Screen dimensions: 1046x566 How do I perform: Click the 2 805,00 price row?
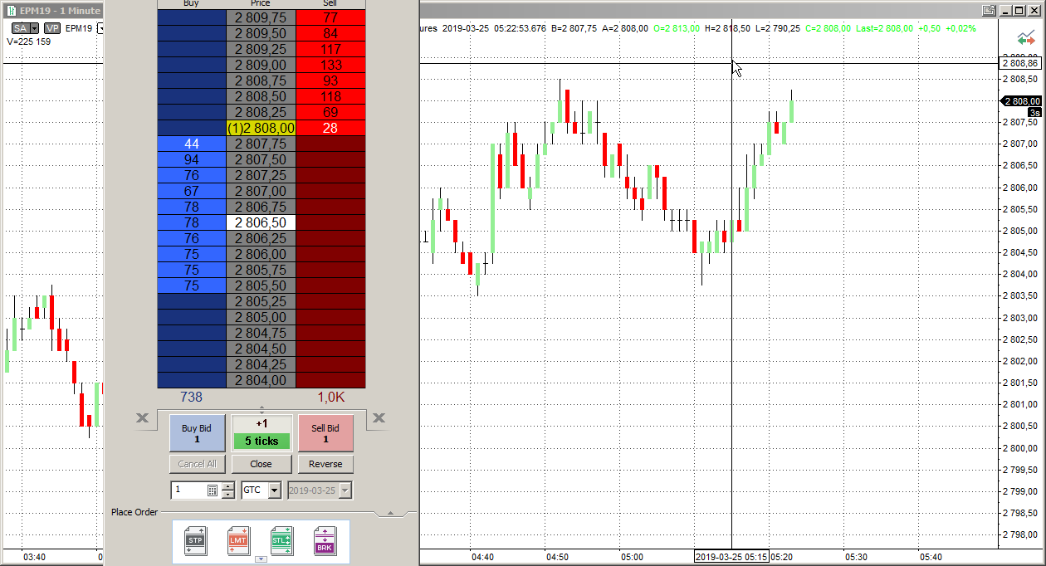[261, 317]
